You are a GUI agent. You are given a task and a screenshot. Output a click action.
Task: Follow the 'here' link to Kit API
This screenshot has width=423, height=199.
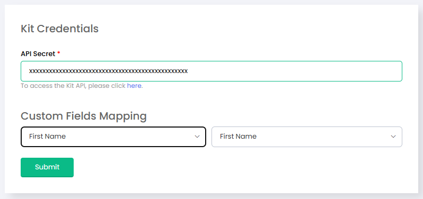tap(134, 86)
